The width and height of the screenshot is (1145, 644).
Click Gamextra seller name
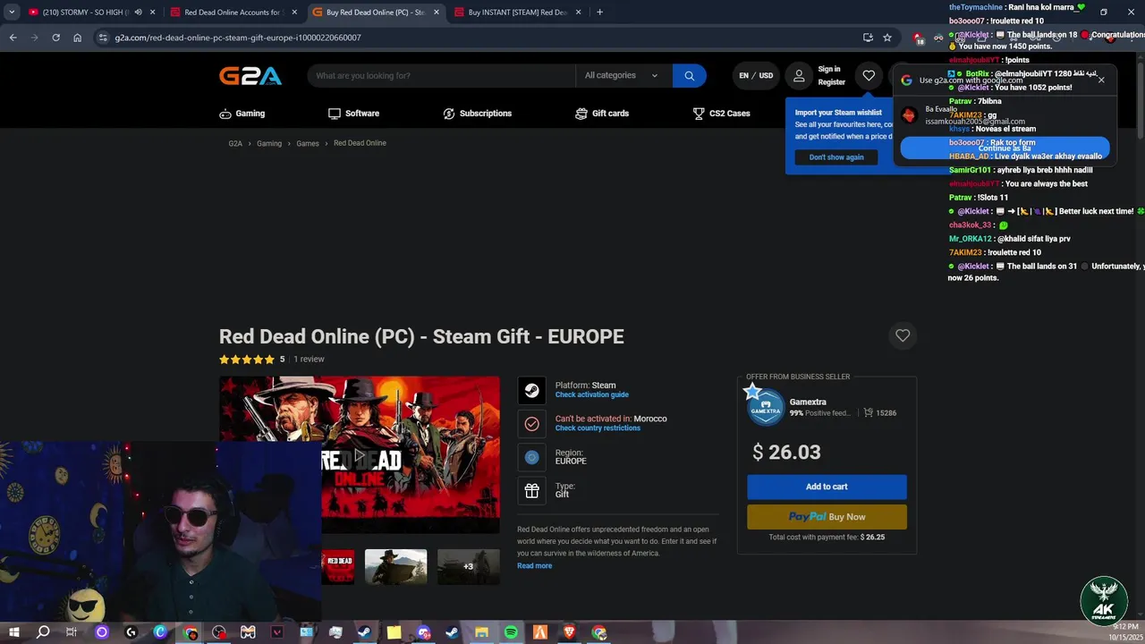tap(808, 402)
